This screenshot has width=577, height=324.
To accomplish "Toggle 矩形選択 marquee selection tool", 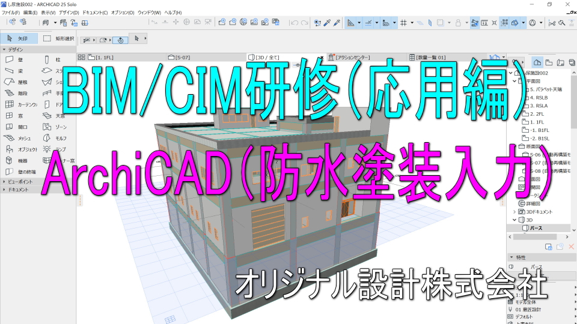I will click(x=58, y=38).
